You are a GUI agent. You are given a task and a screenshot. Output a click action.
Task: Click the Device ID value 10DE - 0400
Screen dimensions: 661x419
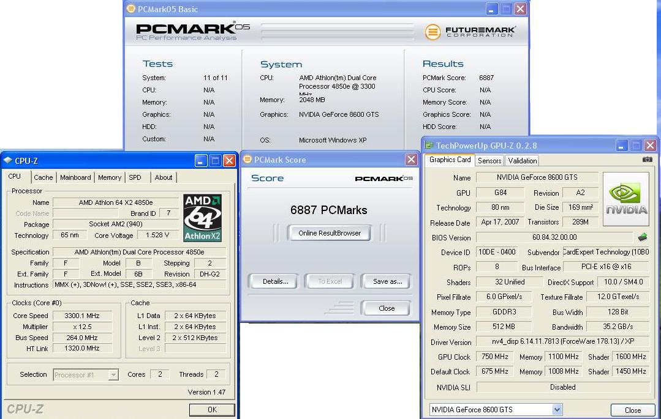tap(497, 252)
